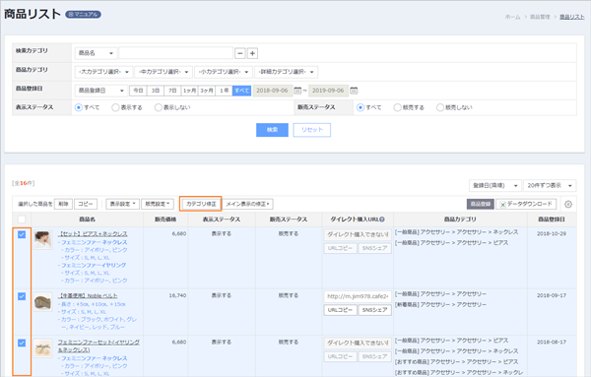This screenshot has width=591, height=377.
Task: Click the データダウンロード button
Action: 526,204
